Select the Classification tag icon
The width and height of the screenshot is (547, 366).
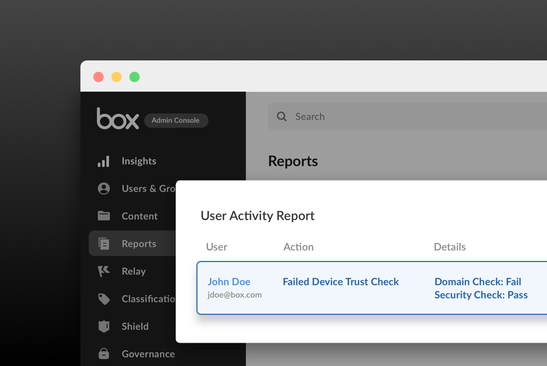click(104, 299)
